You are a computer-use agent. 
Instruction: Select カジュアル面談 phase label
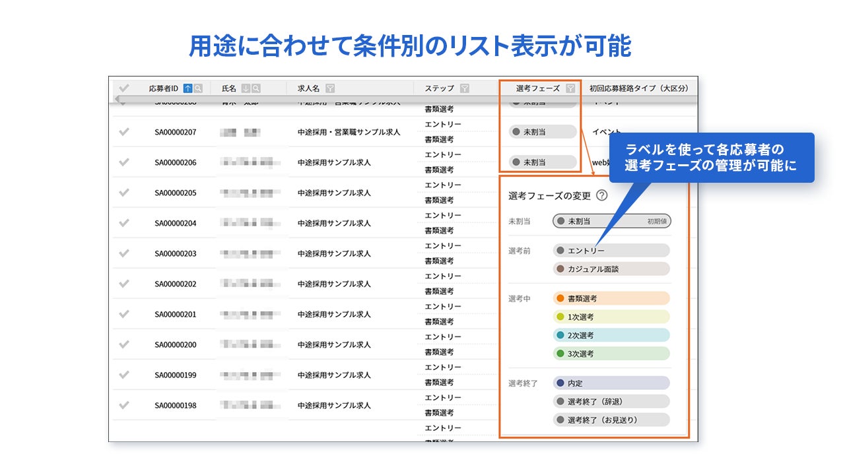611,269
